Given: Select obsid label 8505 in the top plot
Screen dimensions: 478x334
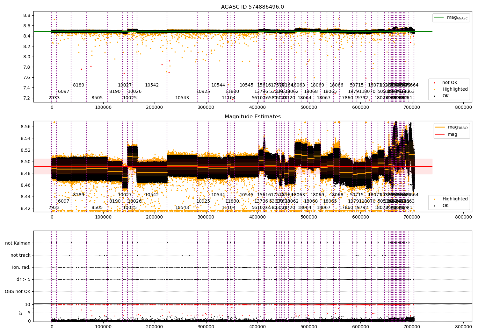Looking at the screenshot, I should coord(97,98).
